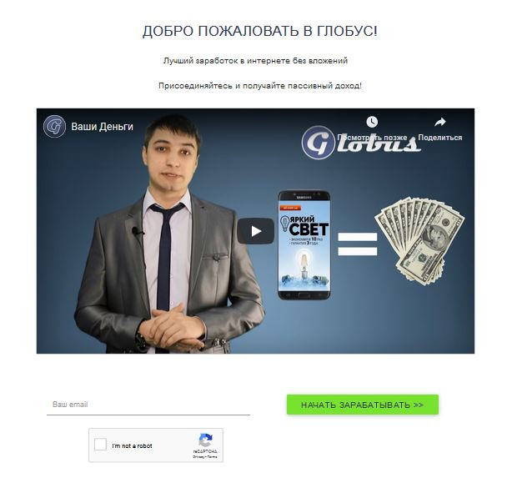Open the reCAPTCHA Terms link
Screen dimensions: 512x483
pyautogui.click(x=213, y=457)
